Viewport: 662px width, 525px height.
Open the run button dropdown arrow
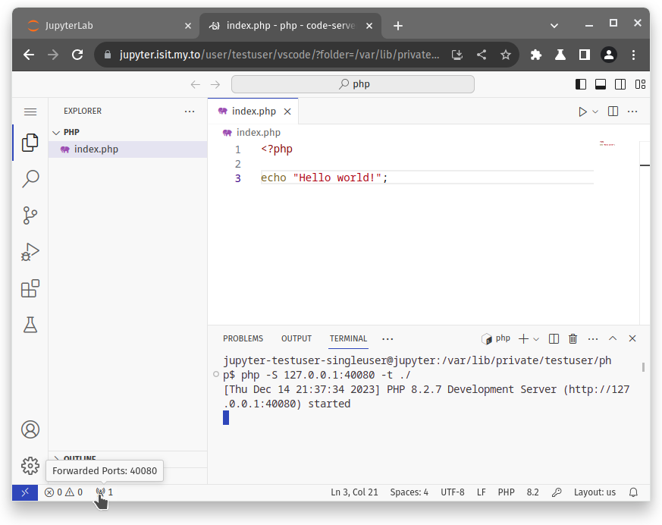tap(595, 112)
